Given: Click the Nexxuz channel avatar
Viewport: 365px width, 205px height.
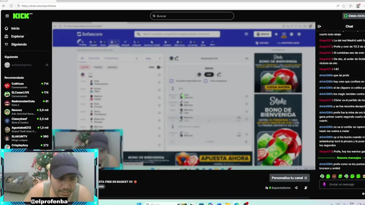Looking at the screenshot, I should pyautogui.click(x=7, y=112).
